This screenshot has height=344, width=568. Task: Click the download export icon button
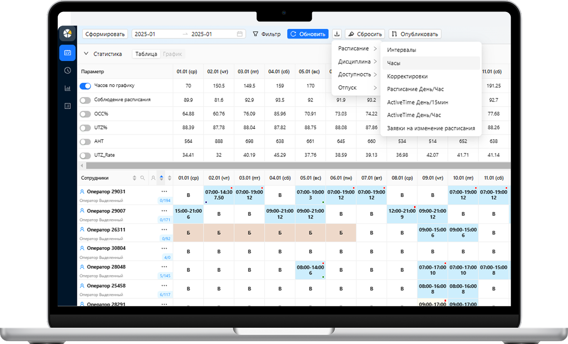(337, 34)
